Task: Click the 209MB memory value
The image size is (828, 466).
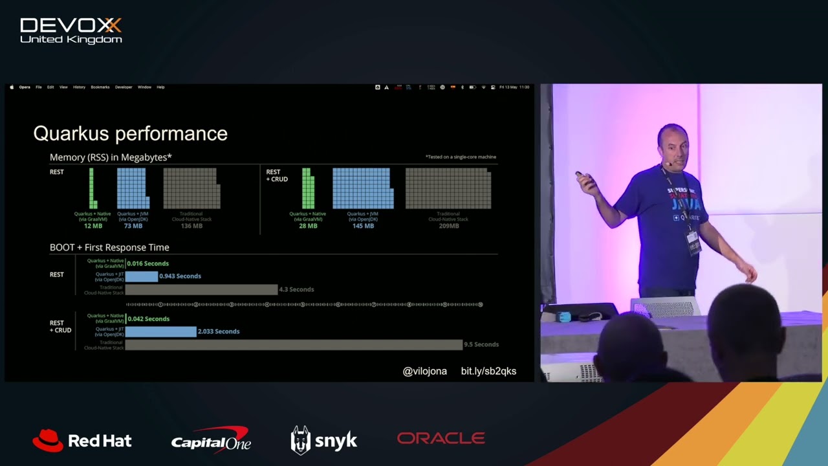Action: (x=448, y=226)
